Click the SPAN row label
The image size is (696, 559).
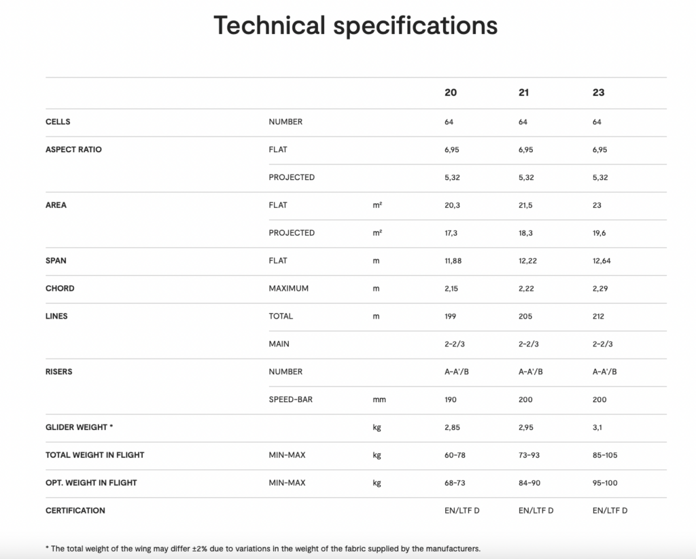[x=56, y=260]
